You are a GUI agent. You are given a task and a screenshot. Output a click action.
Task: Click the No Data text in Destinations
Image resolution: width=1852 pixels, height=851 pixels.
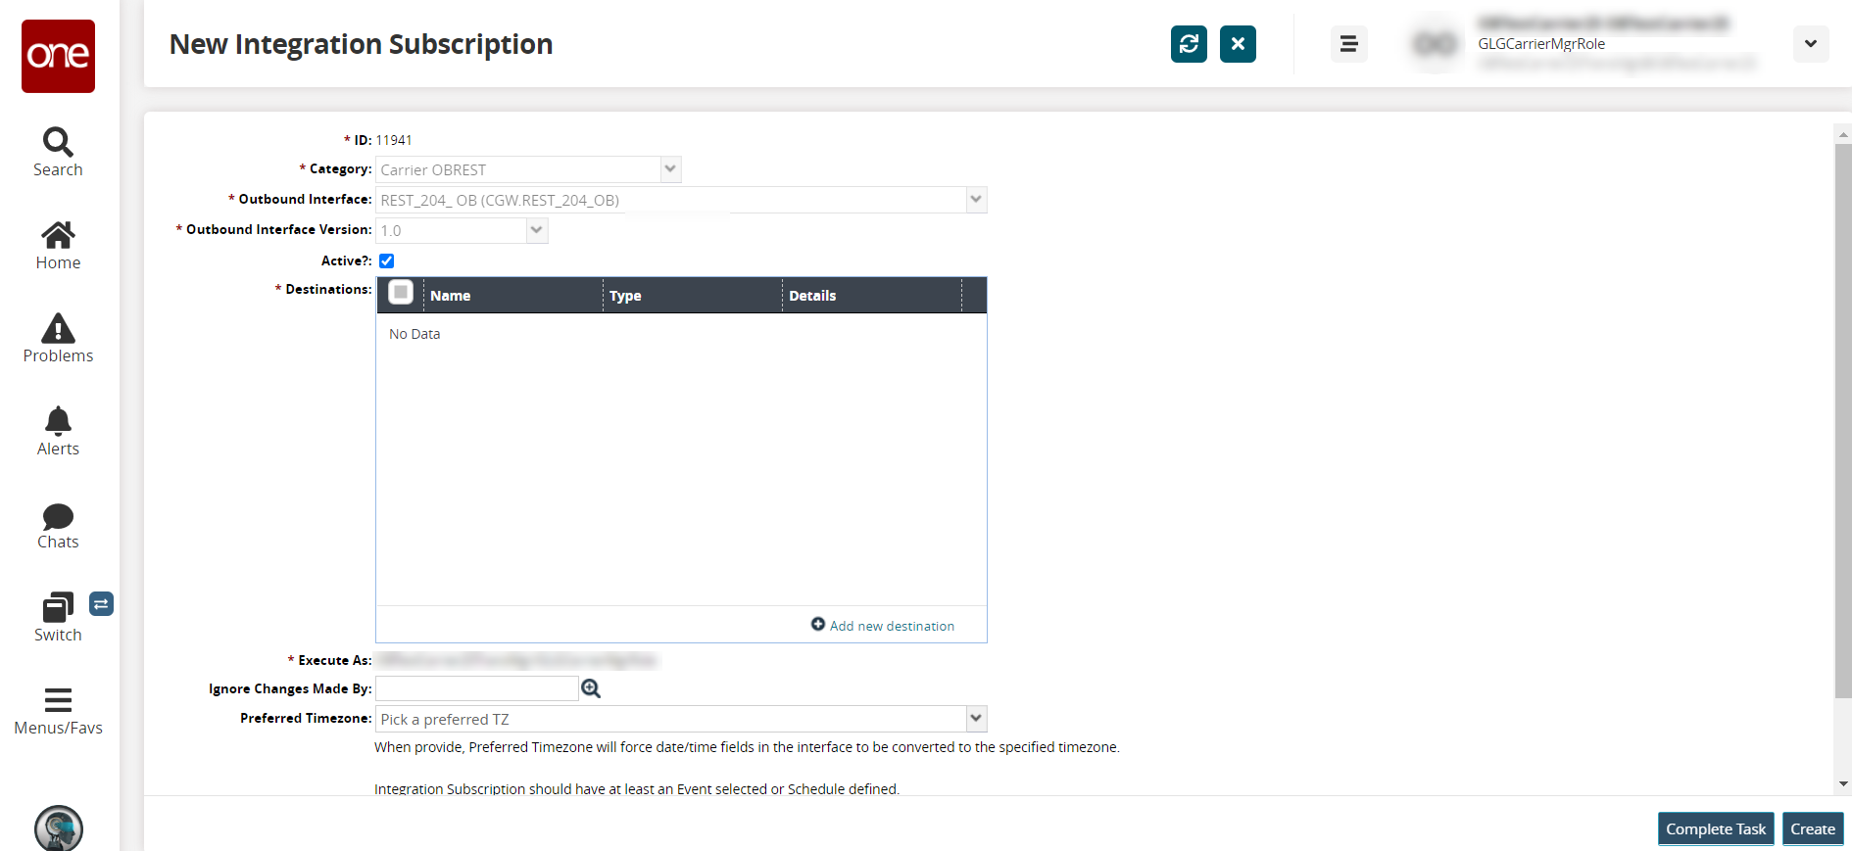[x=414, y=334]
